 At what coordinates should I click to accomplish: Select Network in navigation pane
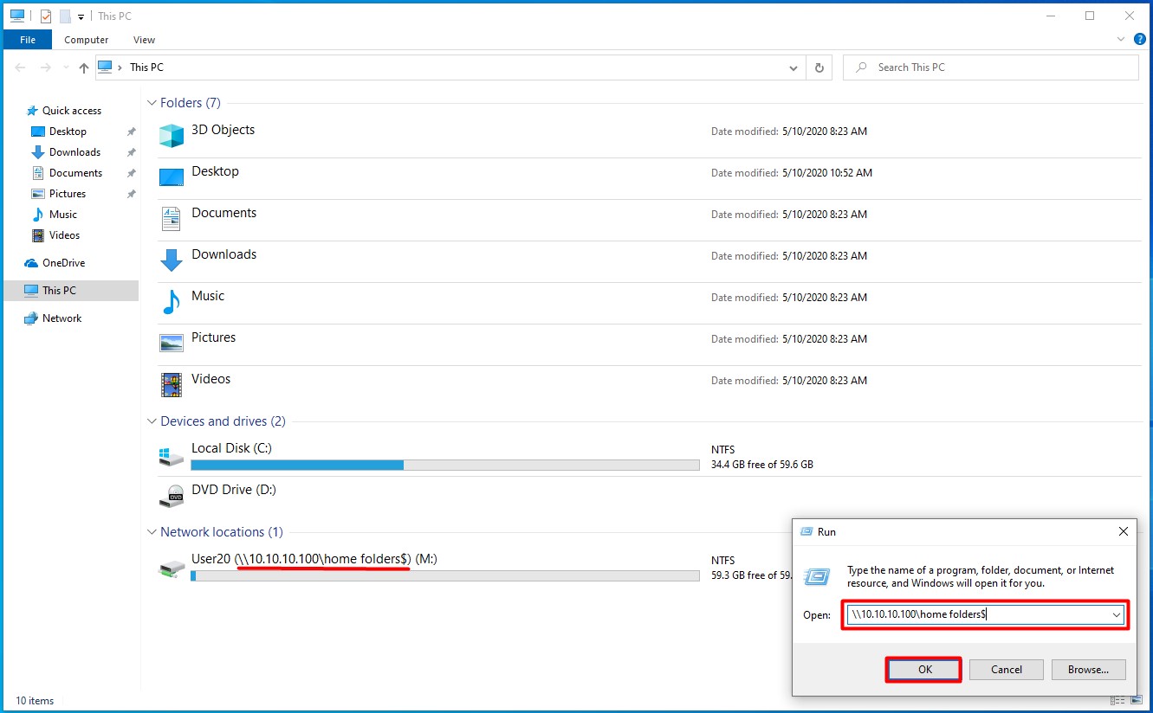[x=62, y=318]
